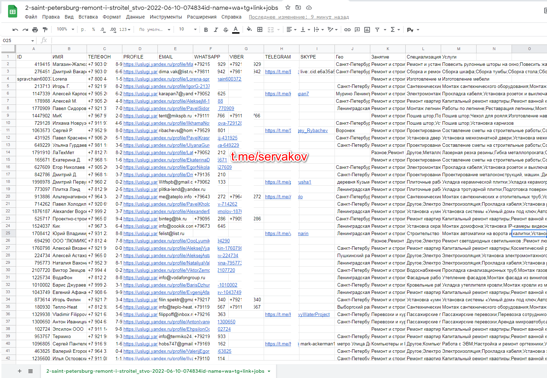The width and height of the screenshot is (547, 378).
Task: Click the cell name box showing O25
Action: tap(18, 41)
